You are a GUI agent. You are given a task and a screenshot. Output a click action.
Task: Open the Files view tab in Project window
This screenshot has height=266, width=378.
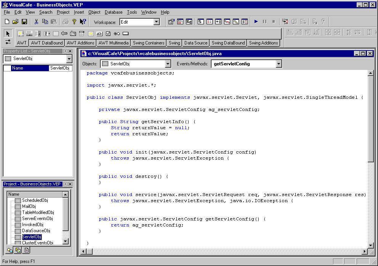click(27, 250)
